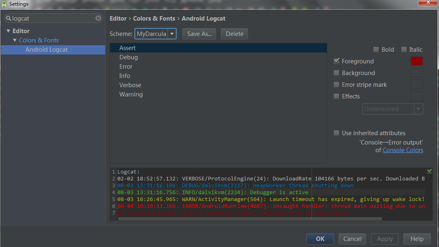
Task: Click the Error stripe mark color swatch
Action: pos(417,84)
